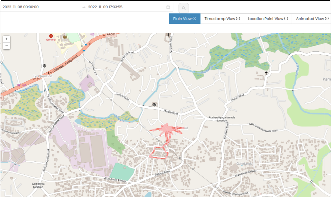Select the General hospital marker on map
Viewport: 331px width, 197px height.
click(51, 36)
